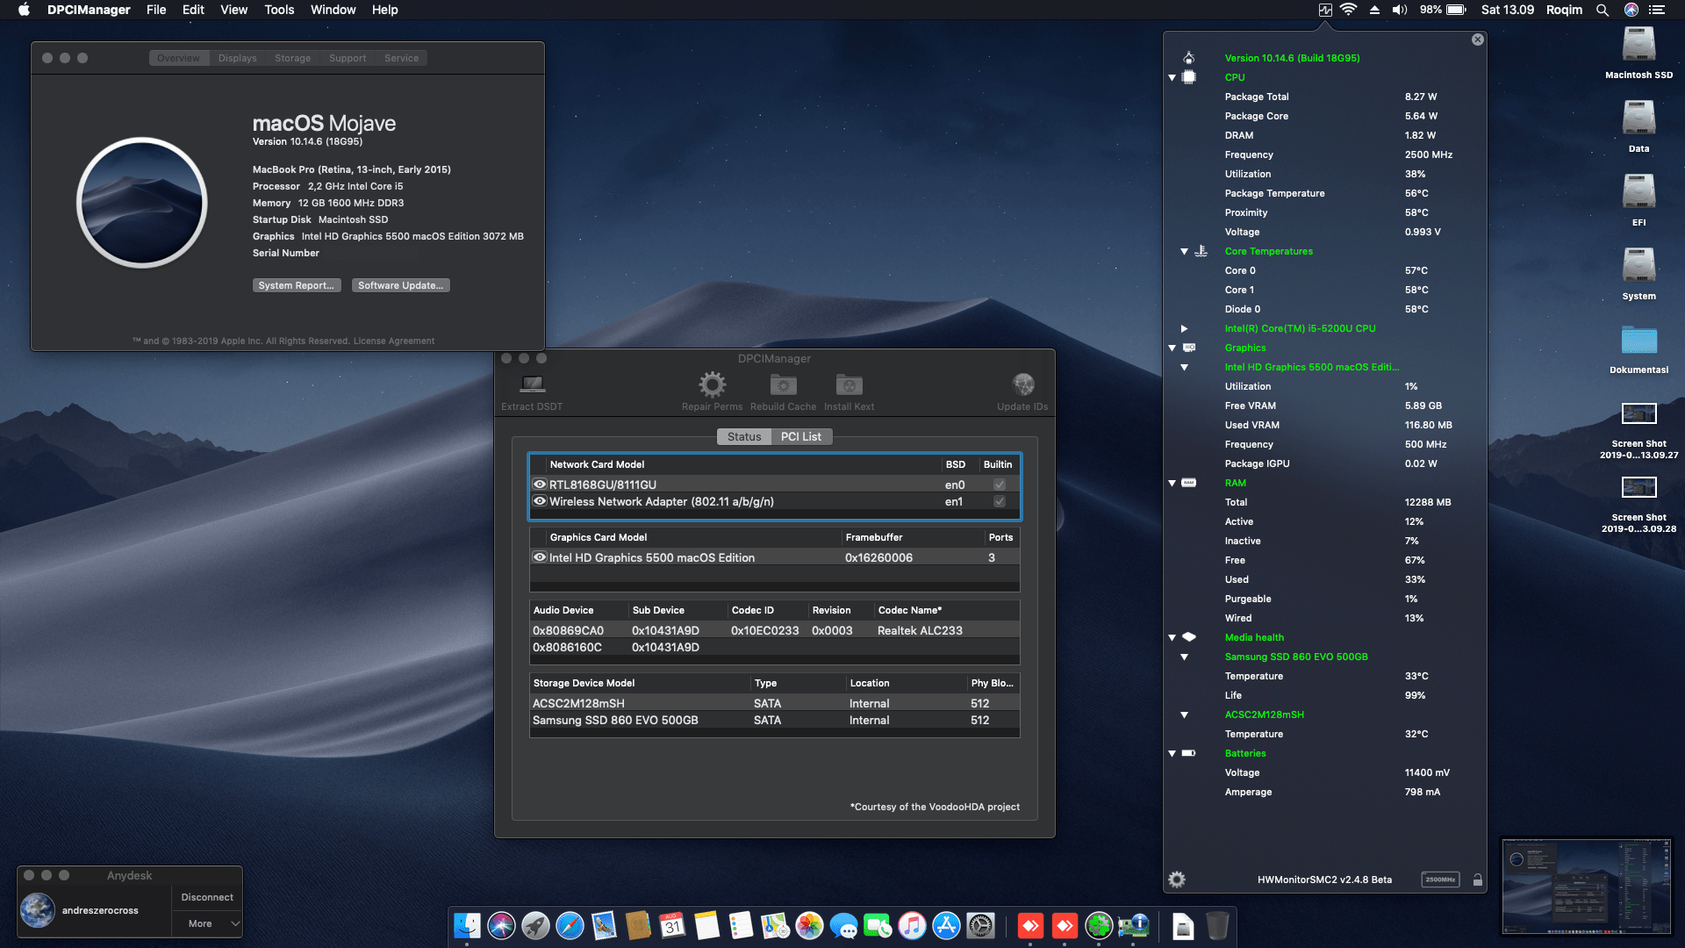The width and height of the screenshot is (1685, 948).
Task: Open the EFI desktop volume
Action: [1638, 199]
